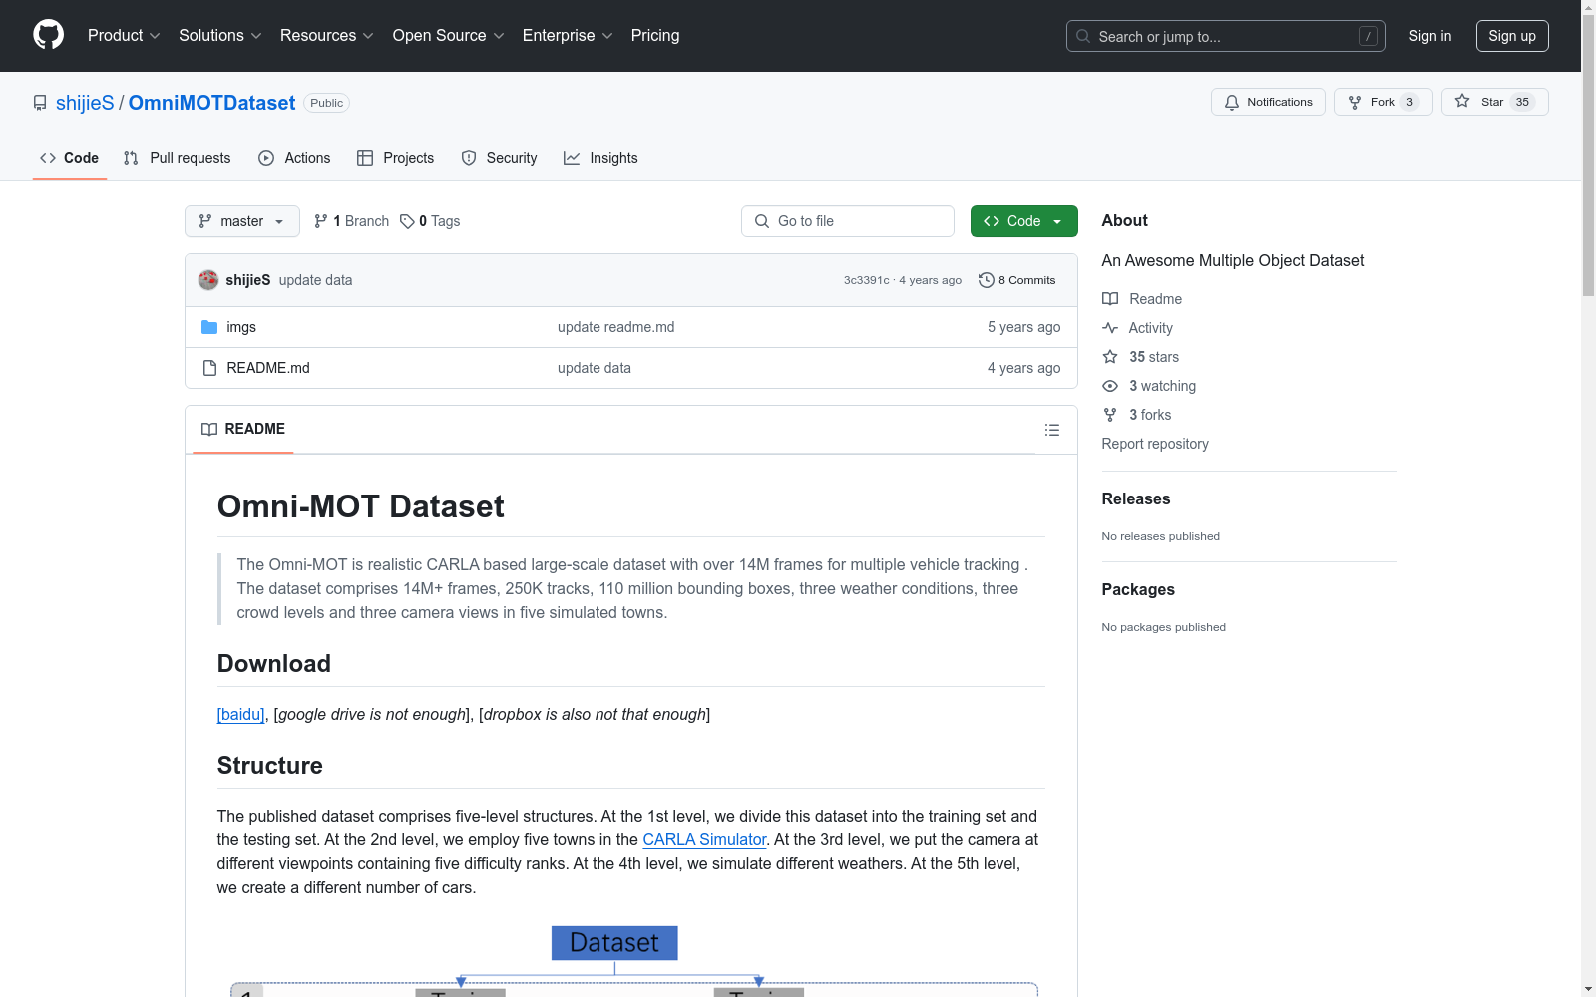1596x997 pixels.
Task: Click the Sign up button
Action: [1512, 36]
